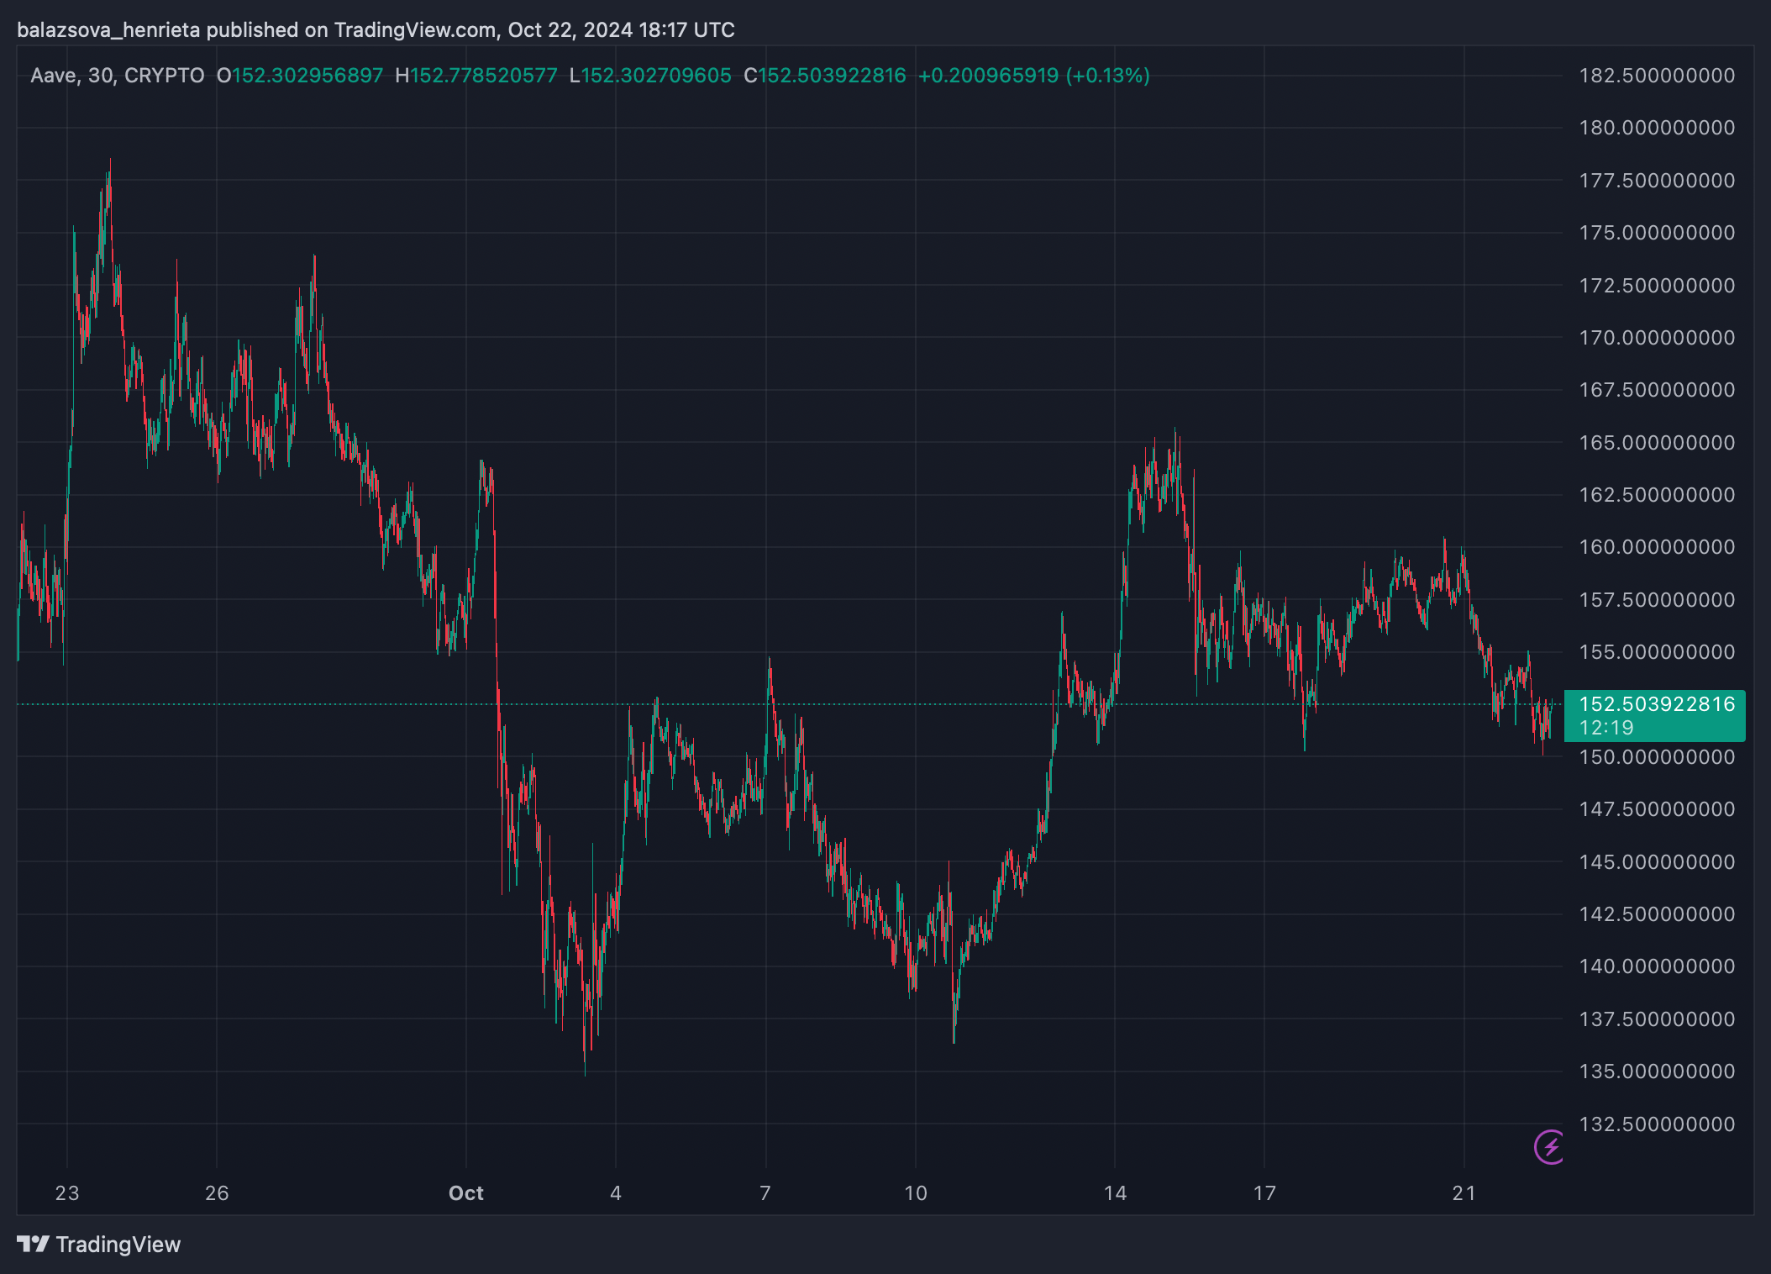Click the +0.13% change value
Viewport: 1771px width, 1274px height.
1107,76
